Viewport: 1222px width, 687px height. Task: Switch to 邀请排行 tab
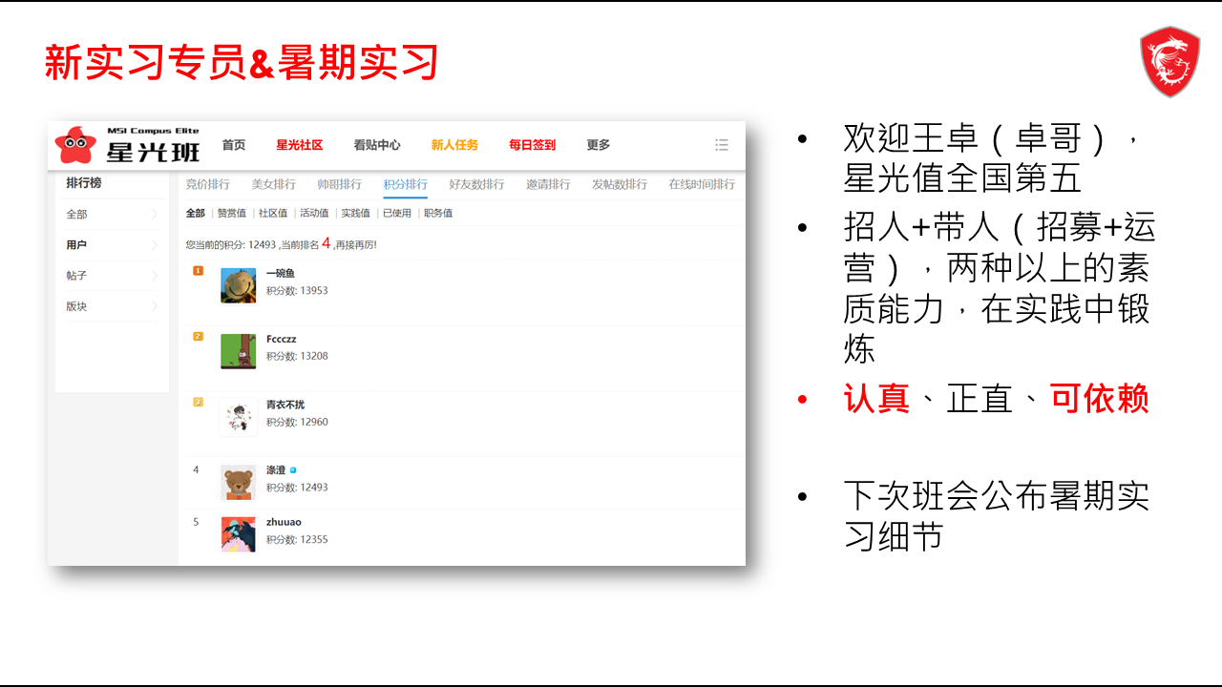click(x=548, y=184)
